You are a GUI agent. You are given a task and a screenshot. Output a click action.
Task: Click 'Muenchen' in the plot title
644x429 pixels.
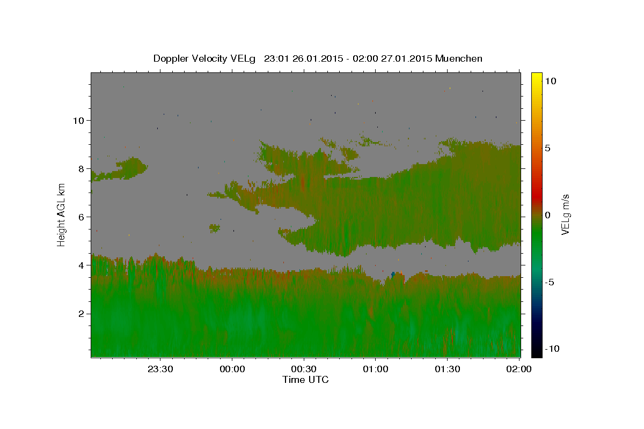click(459, 58)
